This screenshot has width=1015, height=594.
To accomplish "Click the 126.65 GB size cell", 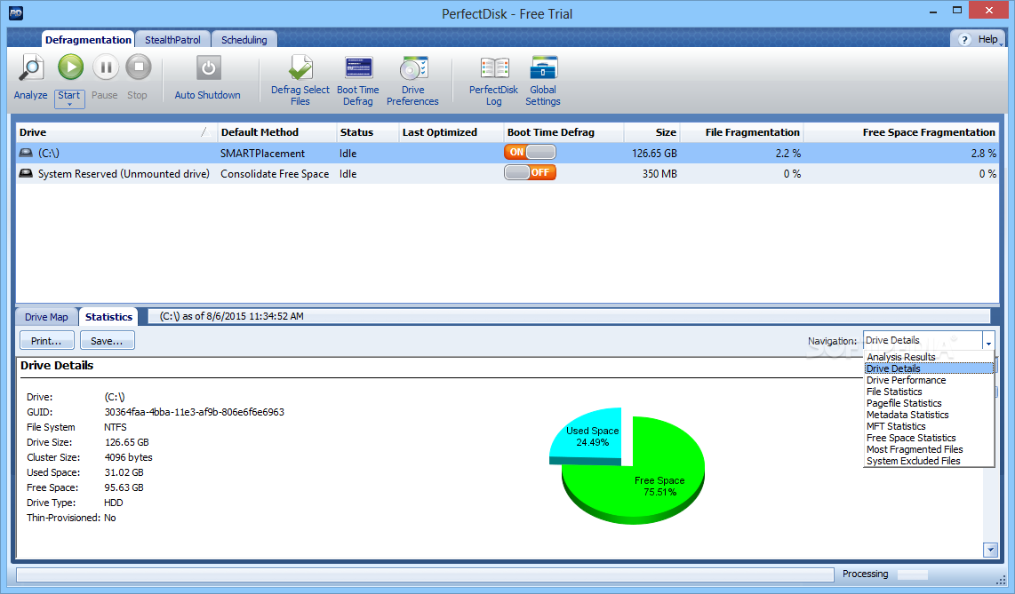I will (x=654, y=154).
